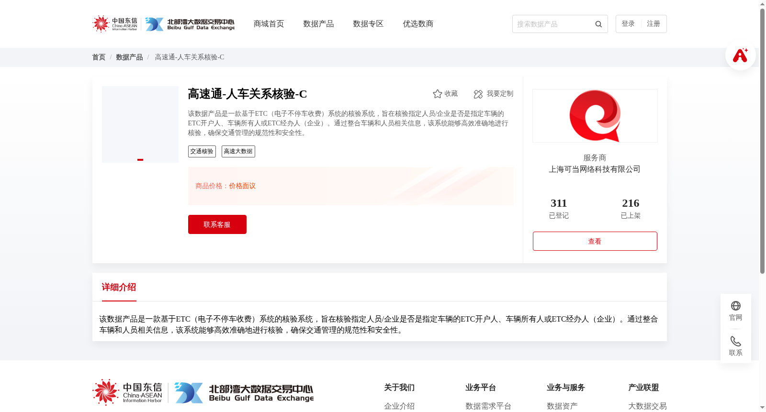
Task: Open 商城首页 navigation item
Action: click(x=269, y=24)
